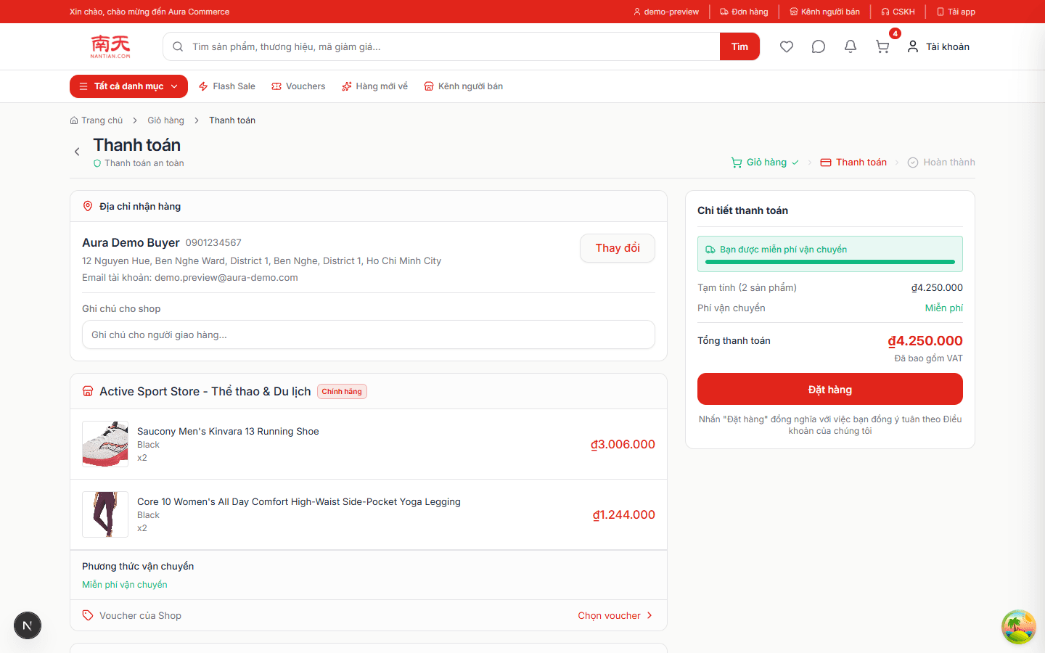Click Thay đổi address button
Viewport: 1045px width, 653px height.
click(x=618, y=248)
